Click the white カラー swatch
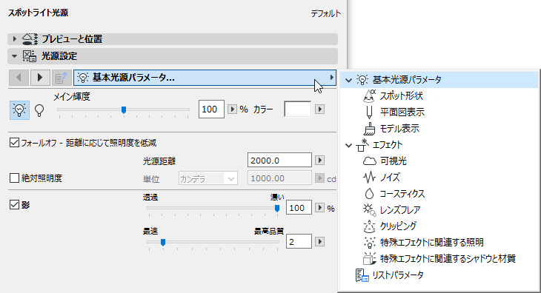The width and height of the screenshot is (541, 293). click(x=298, y=110)
